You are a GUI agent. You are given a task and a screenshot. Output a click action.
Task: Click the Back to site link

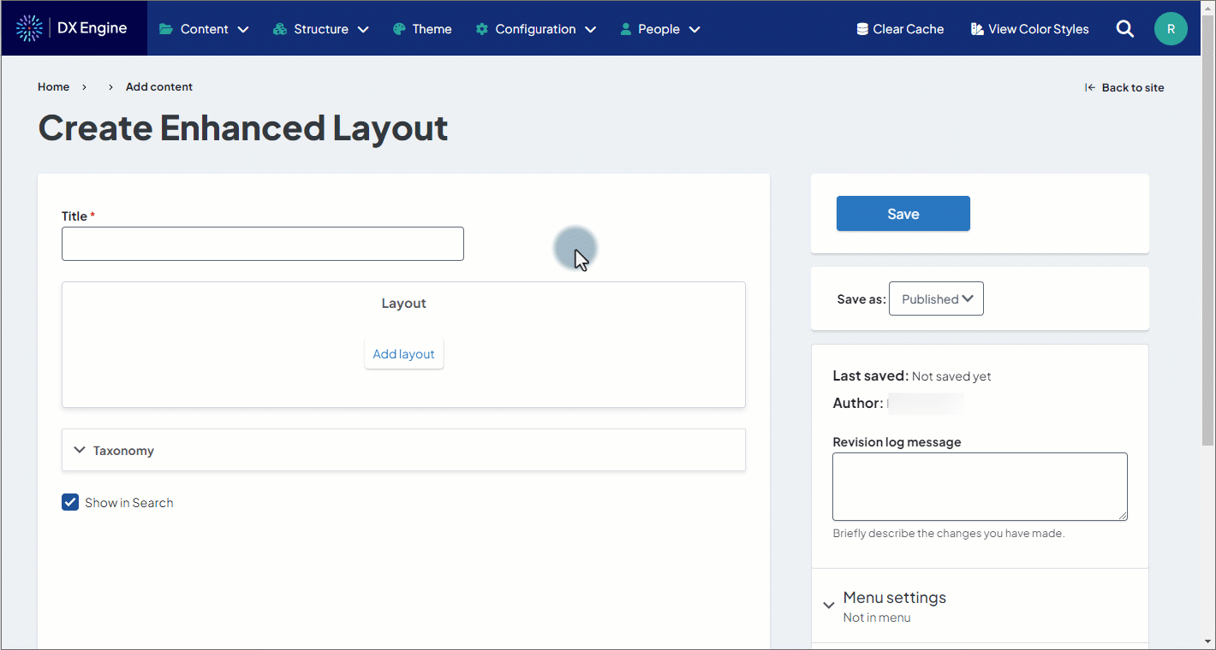pyautogui.click(x=1124, y=87)
